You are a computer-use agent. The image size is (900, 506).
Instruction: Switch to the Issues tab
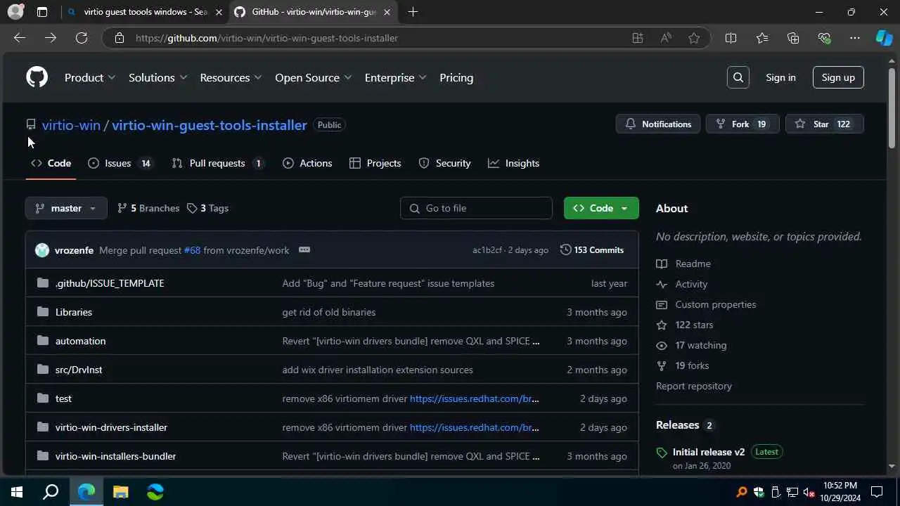pyautogui.click(x=120, y=163)
